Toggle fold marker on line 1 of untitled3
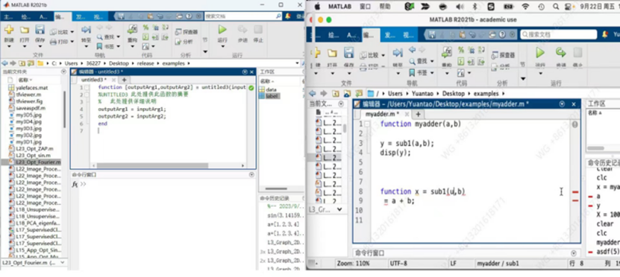 click(87, 88)
